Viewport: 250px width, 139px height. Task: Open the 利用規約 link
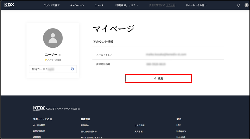pos(85,125)
